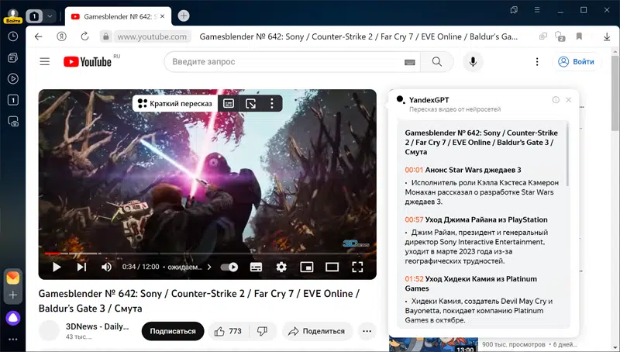The image size is (620, 352).
Task: Open video settings gear icon
Action: point(281,267)
